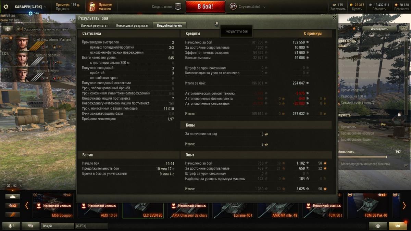Image resolution: width=411 pixels, height=231 pixels.
Task: Click the С премиум column header
Action: 313,34
